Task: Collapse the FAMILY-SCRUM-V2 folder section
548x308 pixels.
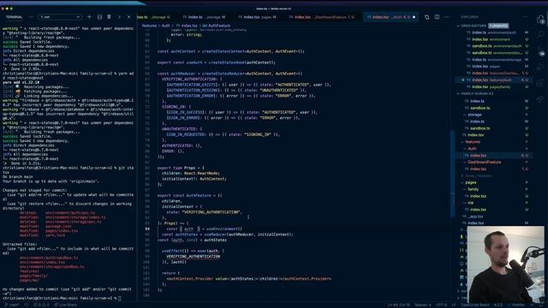Action: point(475,93)
